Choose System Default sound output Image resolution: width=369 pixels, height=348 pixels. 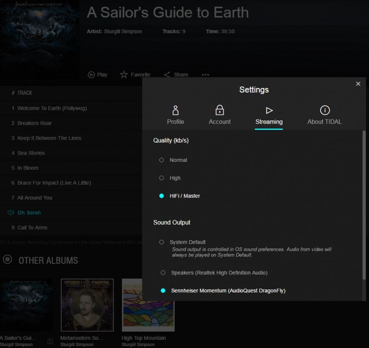162,242
